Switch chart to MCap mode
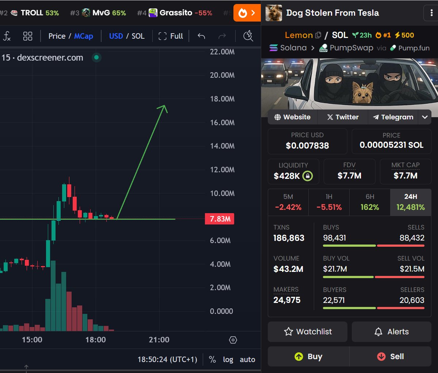The width and height of the screenshot is (438, 373). pos(84,36)
